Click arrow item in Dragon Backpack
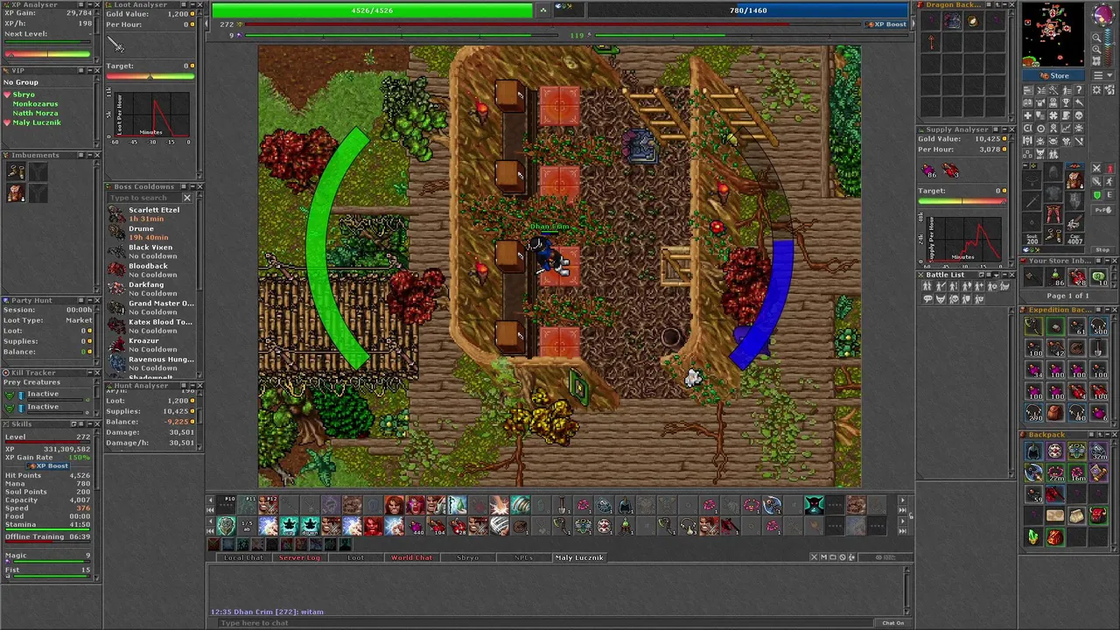 click(931, 41)
